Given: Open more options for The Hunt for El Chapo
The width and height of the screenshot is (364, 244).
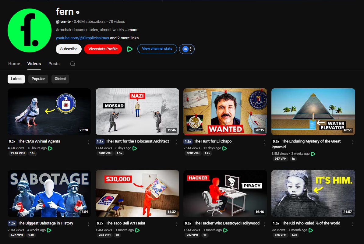Looking at the screenshot, I should 265,142.
